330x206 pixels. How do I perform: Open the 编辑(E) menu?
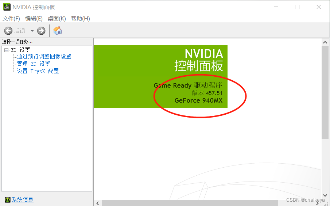[x=34, y=19]
